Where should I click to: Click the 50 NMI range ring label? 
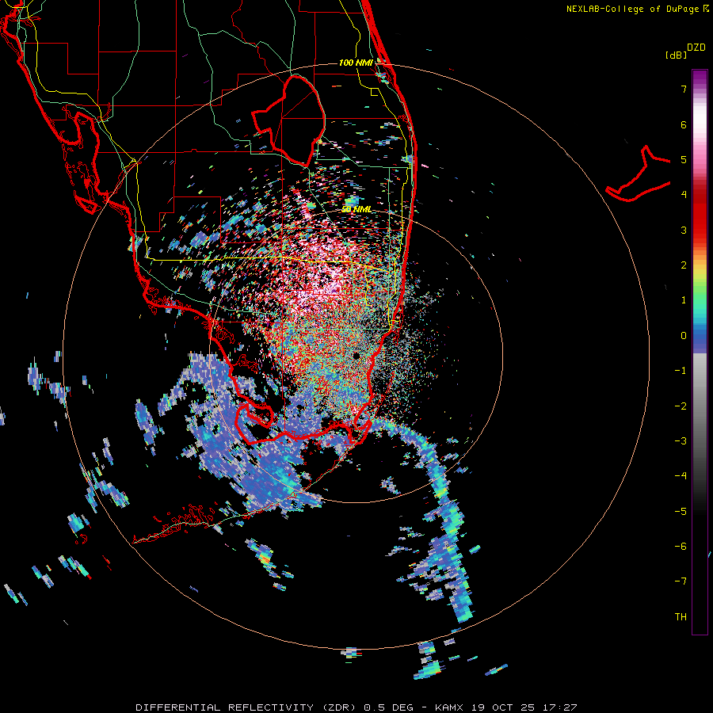357,209
